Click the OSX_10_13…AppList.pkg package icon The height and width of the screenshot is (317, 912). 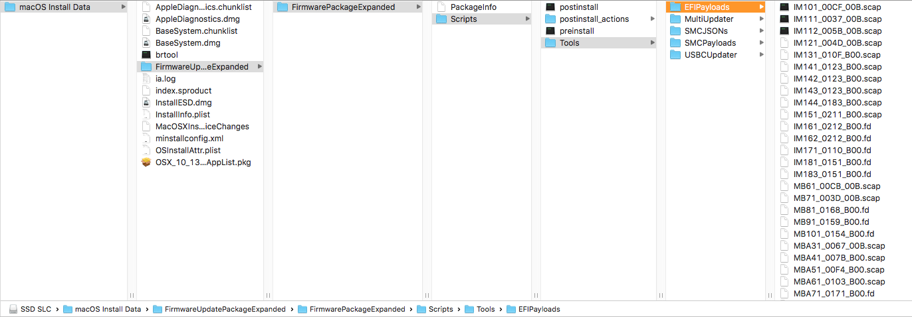pyautogui.click(x=146, y=162)
